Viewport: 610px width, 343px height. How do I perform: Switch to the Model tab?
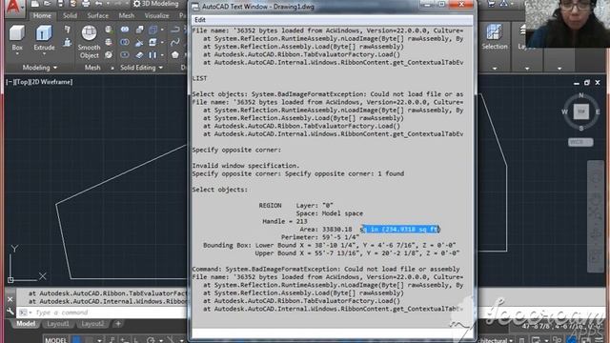[x=26, y=324]
